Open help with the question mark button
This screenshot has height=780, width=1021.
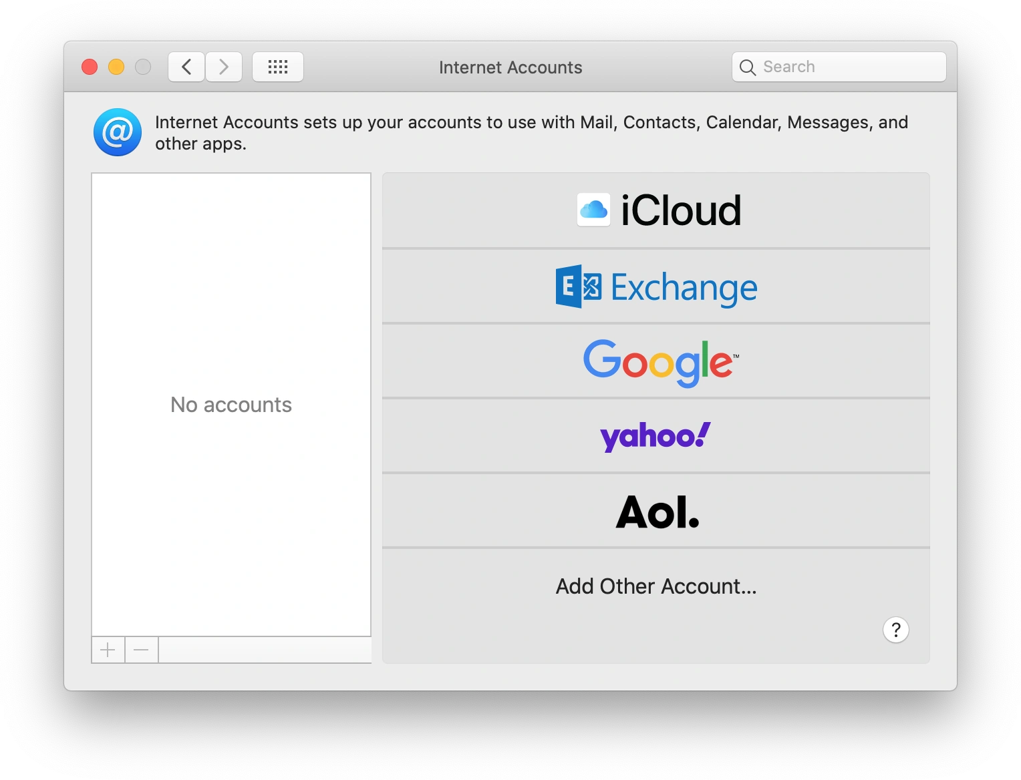[x=896, y=630]
